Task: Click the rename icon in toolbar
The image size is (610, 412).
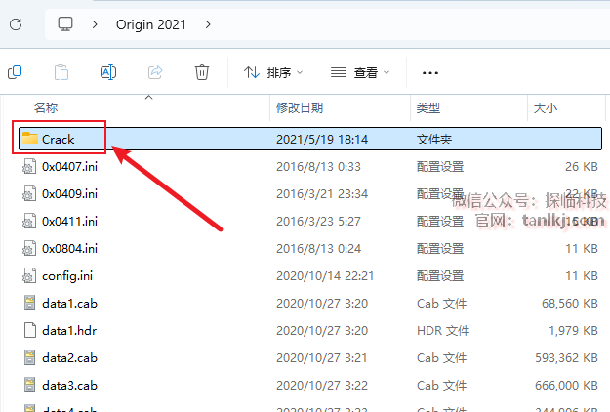Action: coord(108,72)
